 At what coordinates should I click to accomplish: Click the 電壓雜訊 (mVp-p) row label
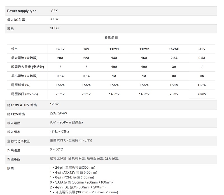click(x=25, y=94)
